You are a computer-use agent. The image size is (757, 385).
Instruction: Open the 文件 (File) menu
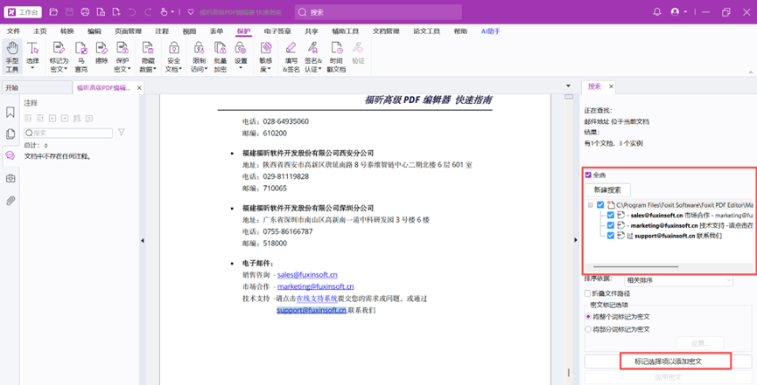pos(14,31)
